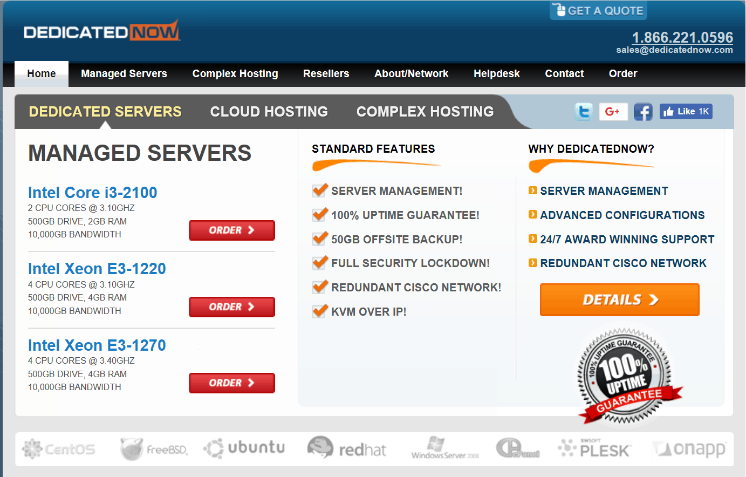Open the About/Network menu item
The height and width of the screenshot is (477, 746).
coord(412,74)
